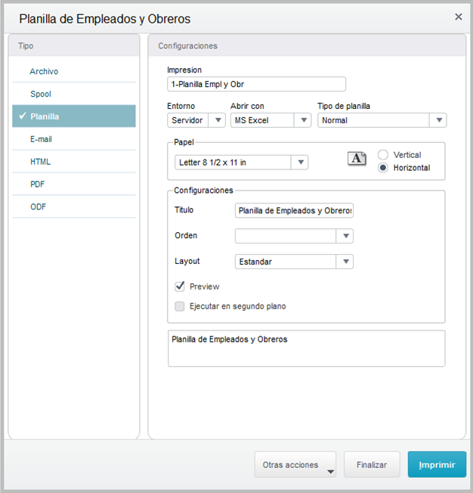The height and width of the screenshot is (493, 473).
Task: Open the Otras acciones menu button
Action: coord(295,465)
